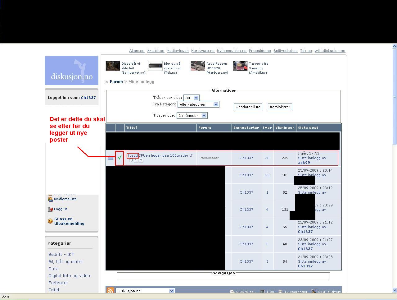
Task: Open Gi oss en tilbakemelding link
Action: coord(69,221)
